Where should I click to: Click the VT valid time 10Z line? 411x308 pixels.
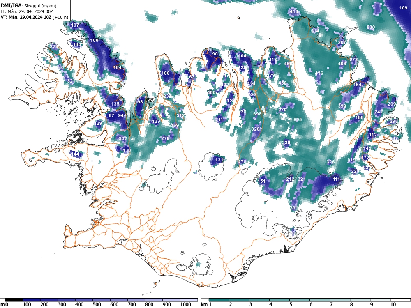pos(35,17)
